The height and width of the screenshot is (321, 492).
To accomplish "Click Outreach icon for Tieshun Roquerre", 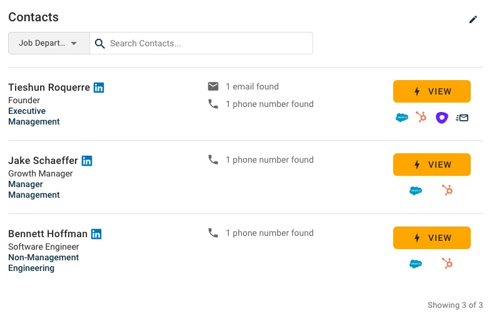I will (441, 118).
